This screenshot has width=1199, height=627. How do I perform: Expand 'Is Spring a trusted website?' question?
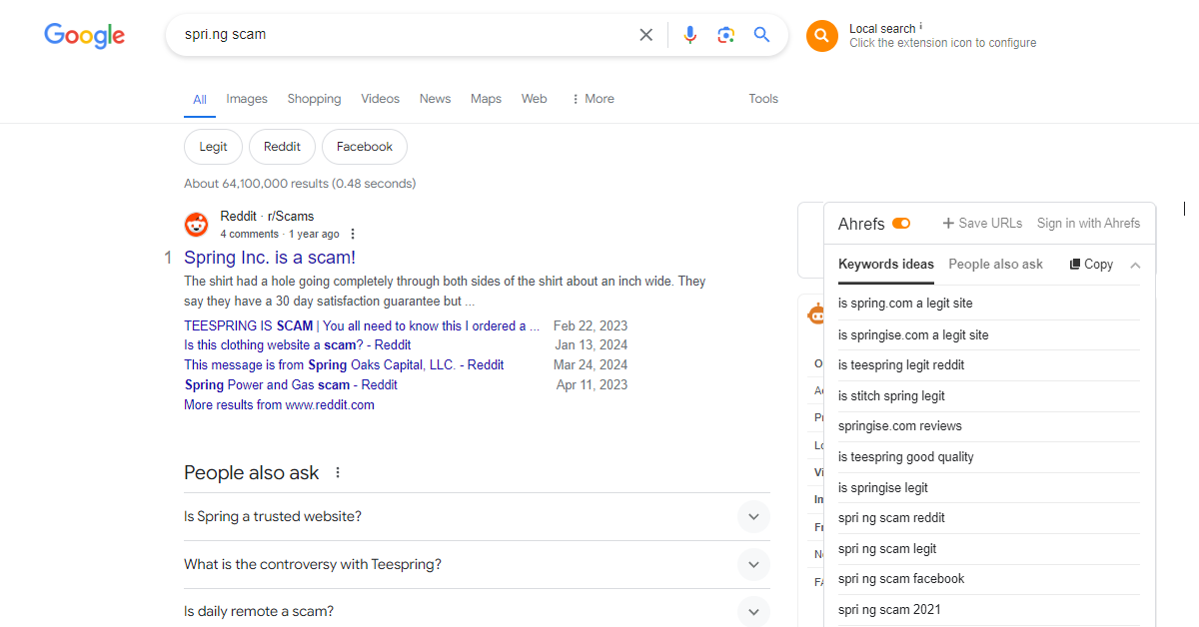click(x=477, y=516)
